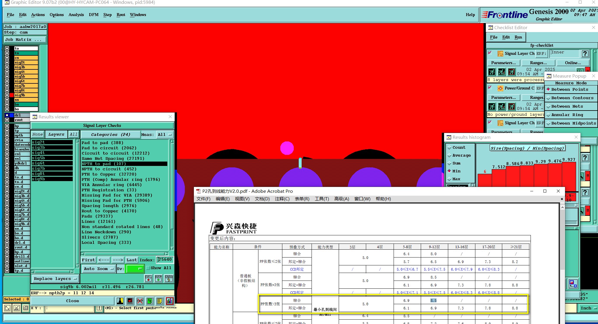Click the REF green-dot icon
This screenshot has width=598, height=324.
158,279
